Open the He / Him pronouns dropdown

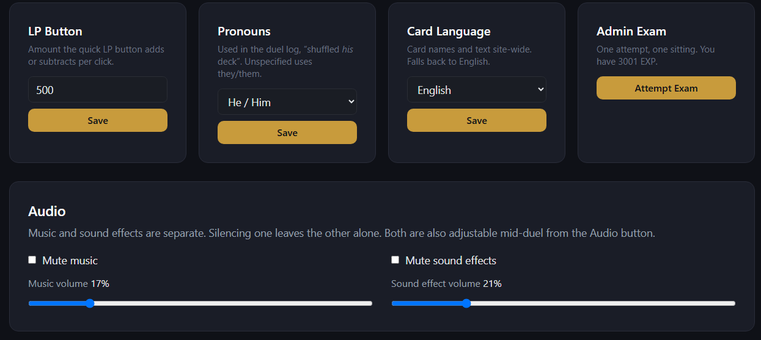(287, 102)
